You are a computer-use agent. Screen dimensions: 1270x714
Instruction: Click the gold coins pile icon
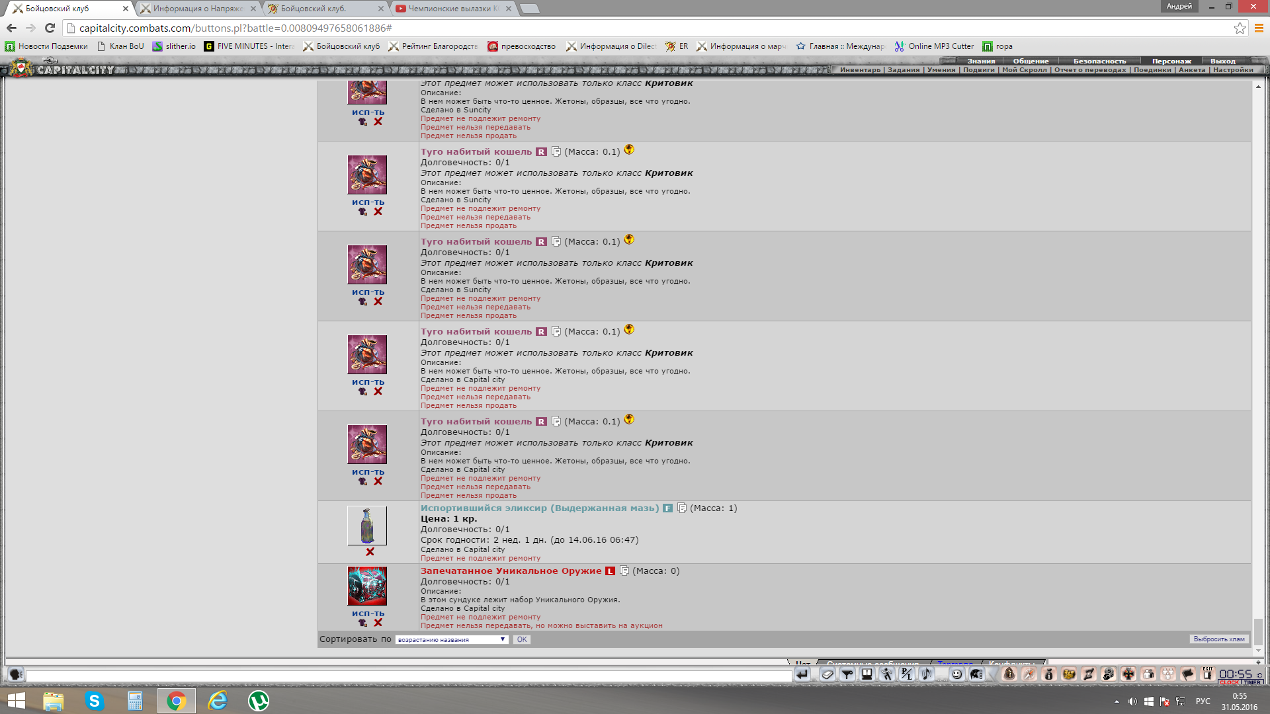(x=1069, y=674)
